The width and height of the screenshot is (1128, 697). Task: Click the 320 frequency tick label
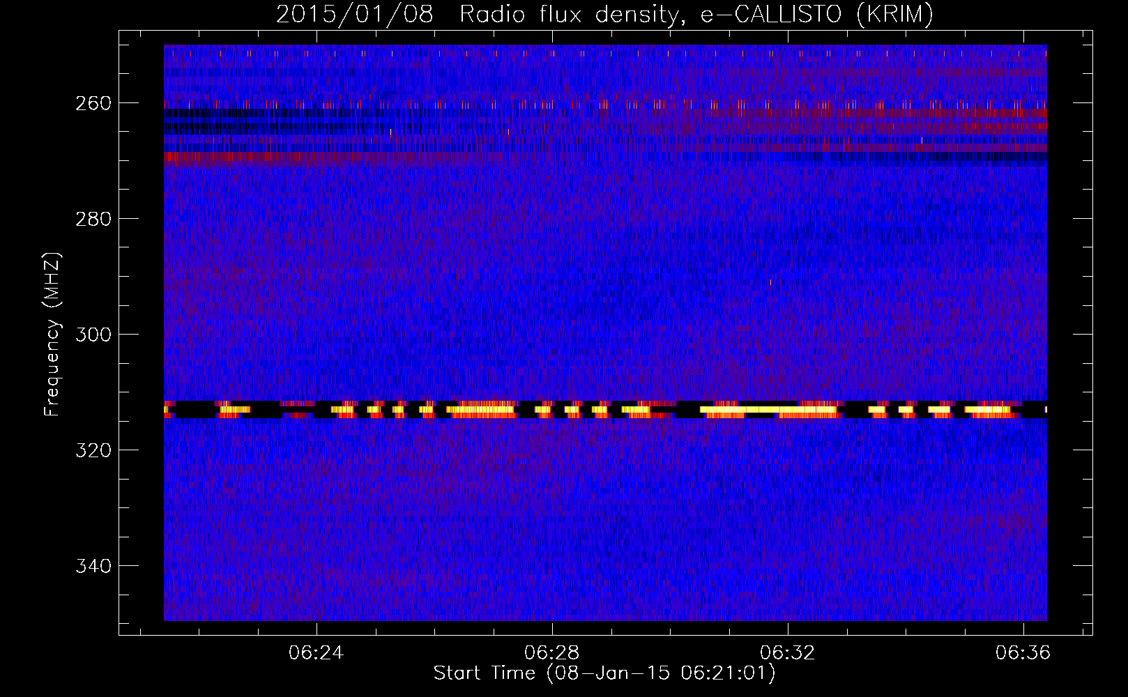pyautogui.click(x=93, y=450)
